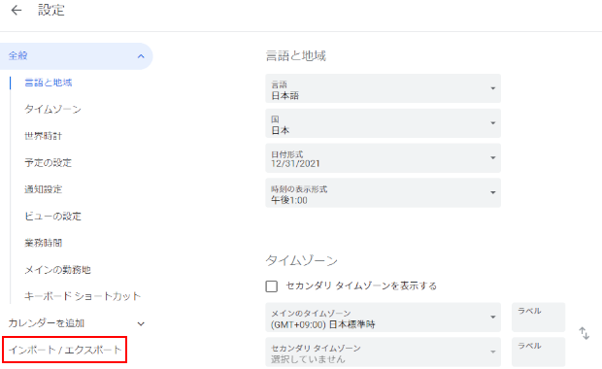Open the 時刻の表示形式 dropdown
The height and width of the screenshot is (369, 602).
pyautogui.click(x=383, y=193)
